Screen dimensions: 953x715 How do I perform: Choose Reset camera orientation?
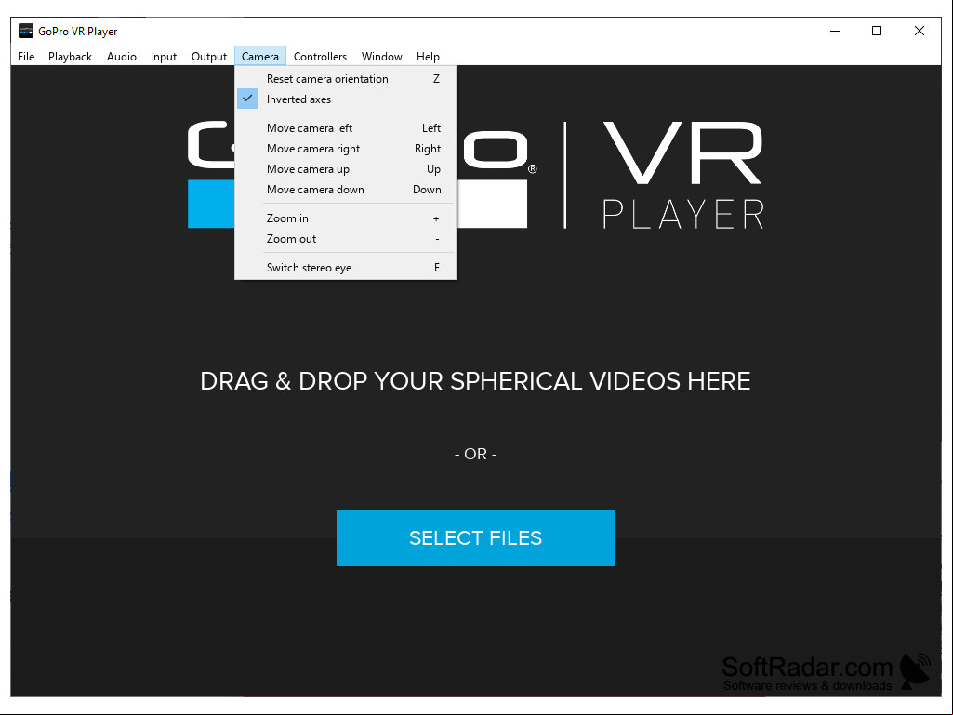coord(345,79)
